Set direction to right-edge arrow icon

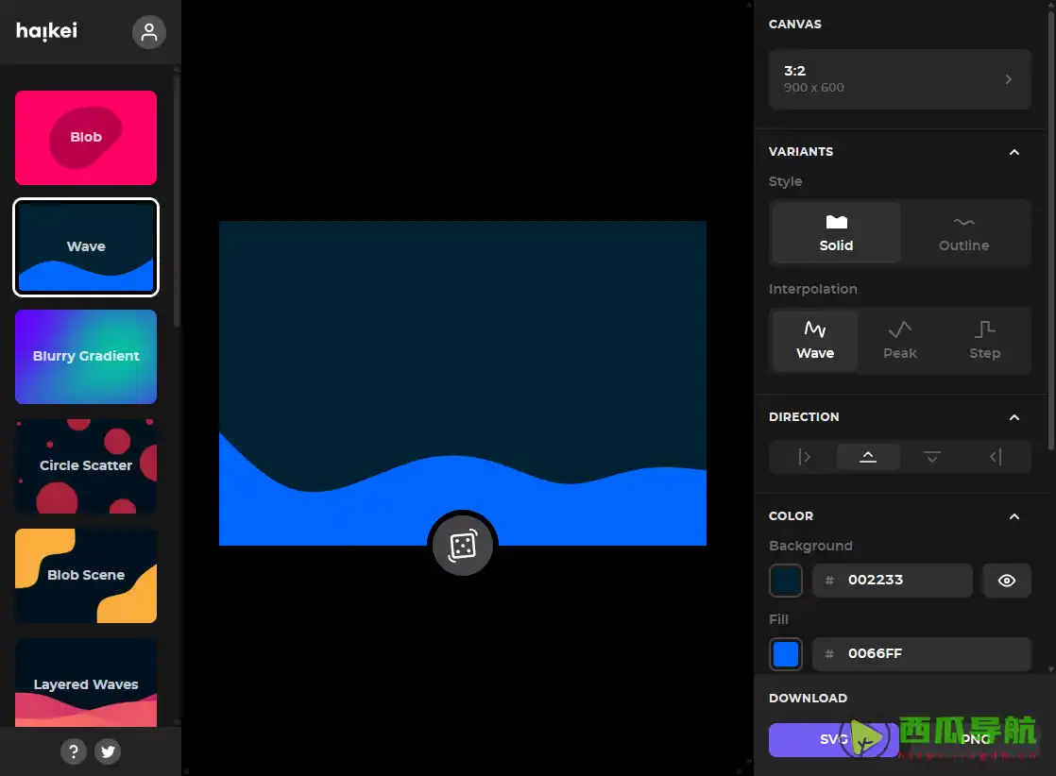996,457
